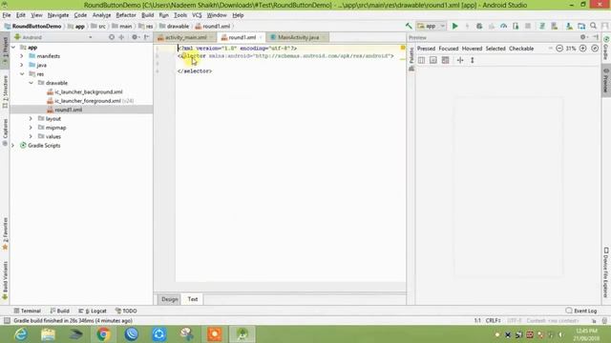The width and height of the screenshot is (611, 343).
Task: Click scroll from source target icon in Project panel
Action: 112,37
